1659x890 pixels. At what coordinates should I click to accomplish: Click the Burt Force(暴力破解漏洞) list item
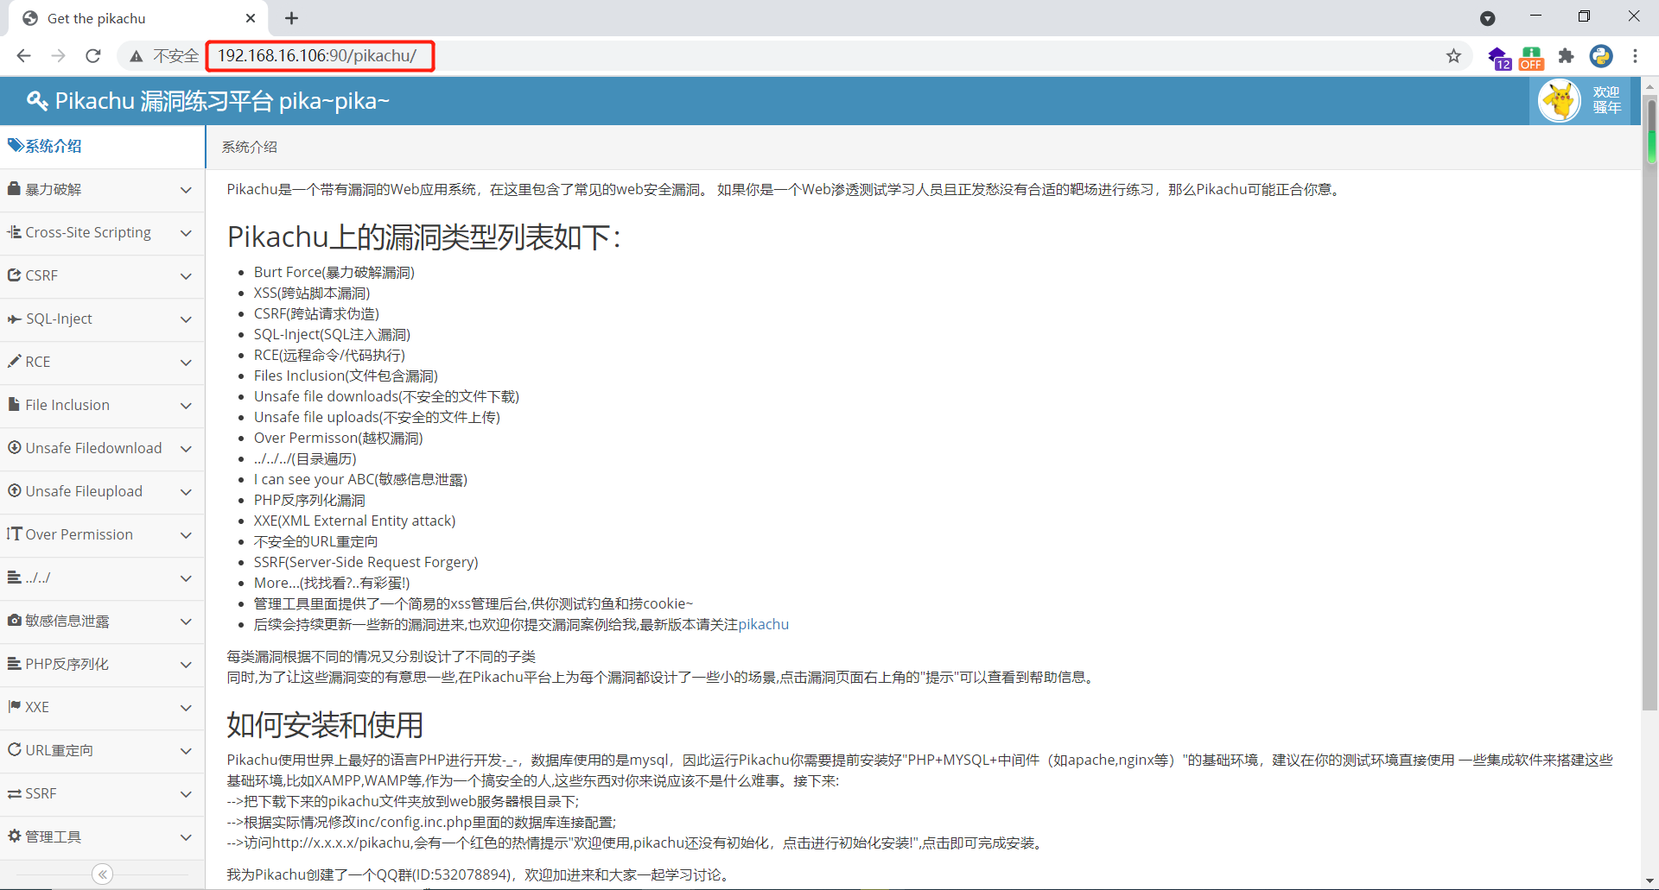pyautogui.click(x=334, y=272)
